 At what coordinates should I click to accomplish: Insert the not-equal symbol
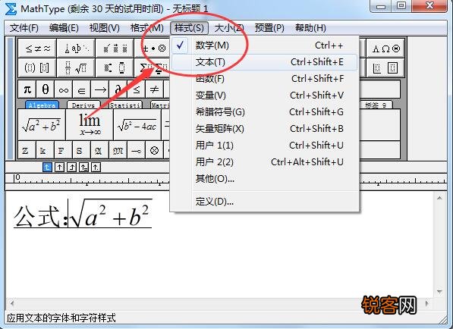(154, 89)
